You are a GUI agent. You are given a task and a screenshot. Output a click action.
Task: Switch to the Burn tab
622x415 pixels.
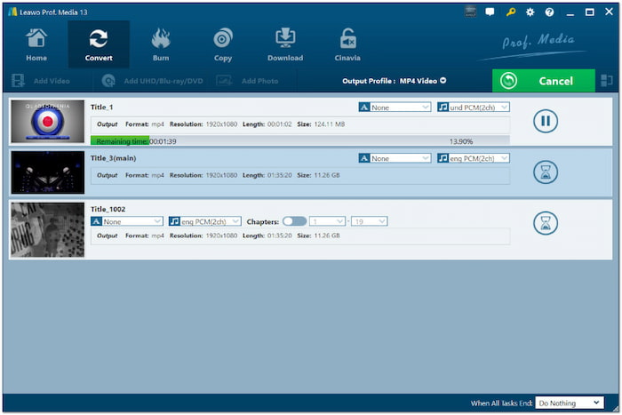161,44
